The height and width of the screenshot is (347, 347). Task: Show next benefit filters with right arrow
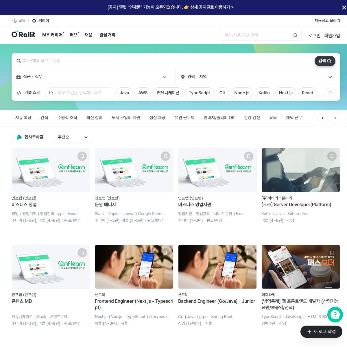pos(335,118)
